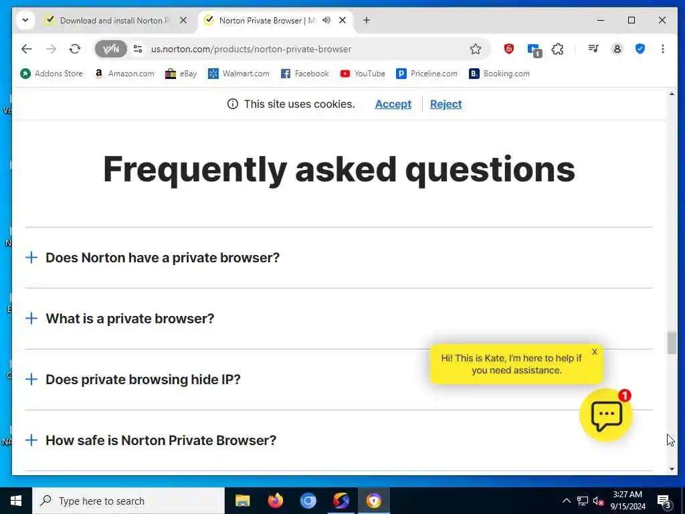Open the Extensions puzzle piece menu
Image resolution: width=685 pixels, height=514 pixels.
pos(557,49)
